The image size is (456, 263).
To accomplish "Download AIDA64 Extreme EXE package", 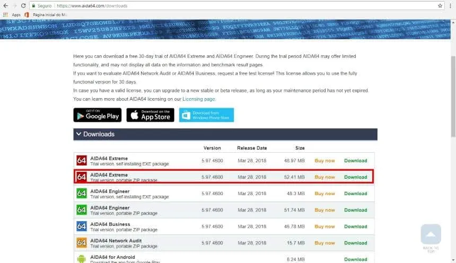I will [355, 161].
